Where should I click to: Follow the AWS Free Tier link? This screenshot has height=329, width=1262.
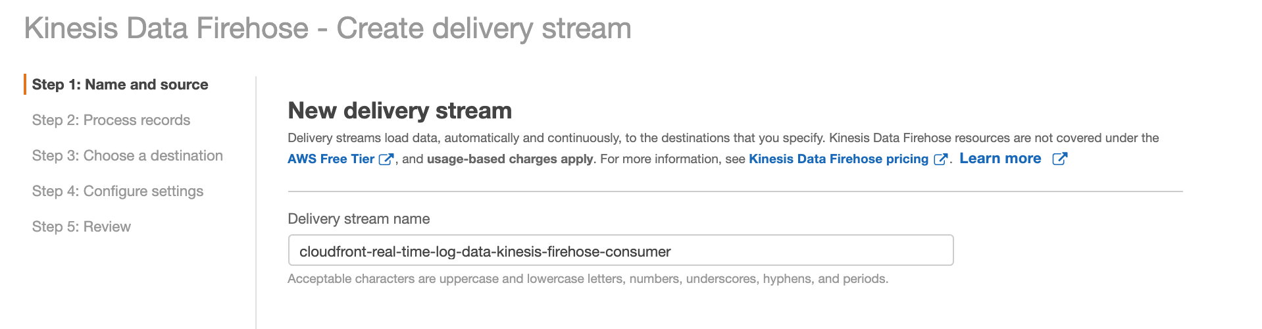[331, 159]
